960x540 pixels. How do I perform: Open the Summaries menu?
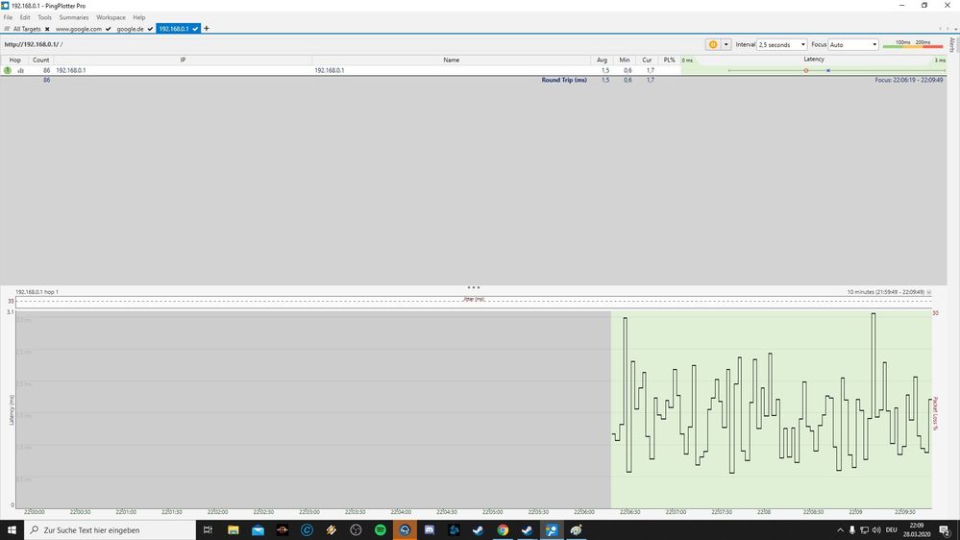74,17
